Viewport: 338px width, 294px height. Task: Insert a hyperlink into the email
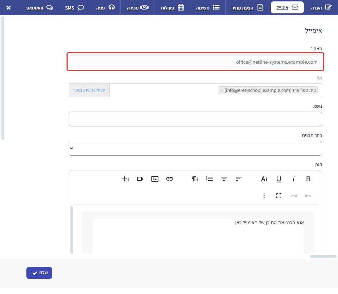(x=170, y=179)
